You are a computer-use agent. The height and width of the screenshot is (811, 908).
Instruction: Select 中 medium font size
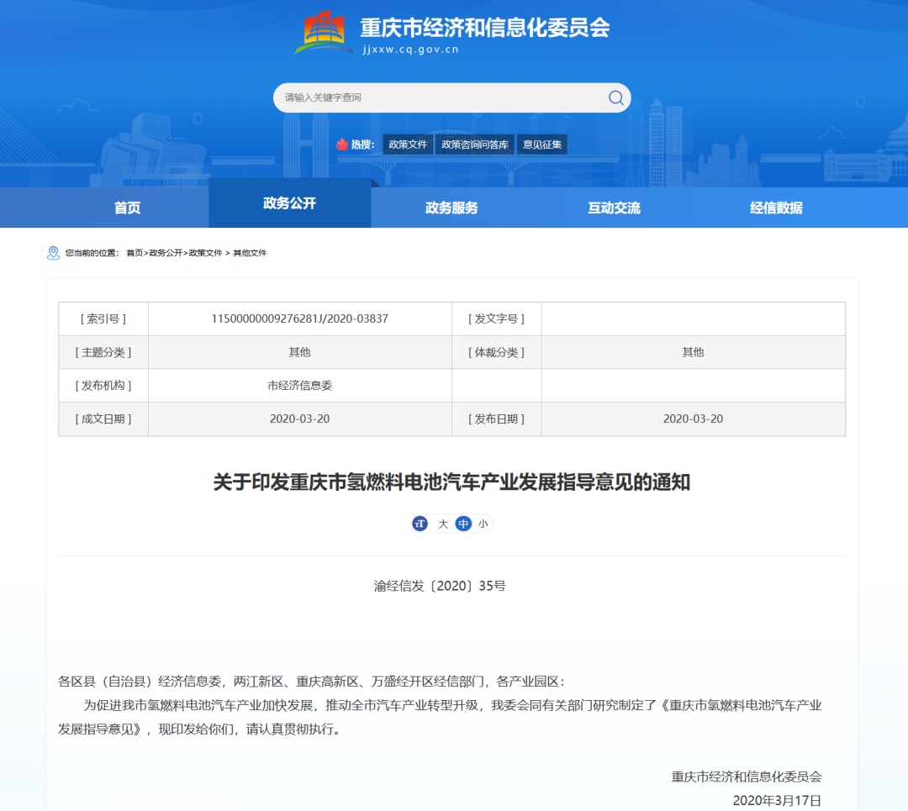click(462, 524)
